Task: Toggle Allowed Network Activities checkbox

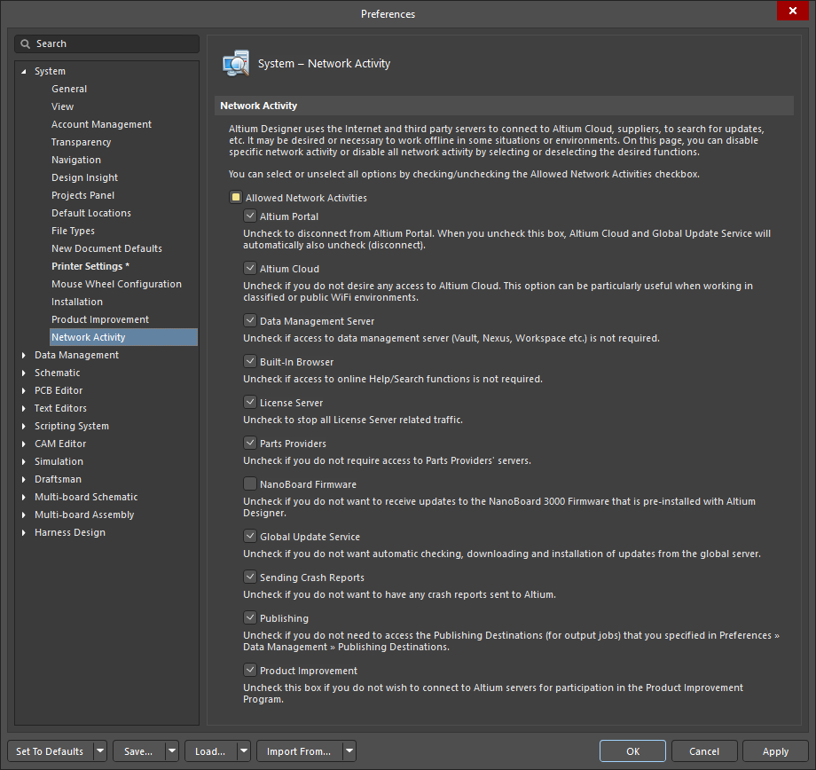Action: 236,197
